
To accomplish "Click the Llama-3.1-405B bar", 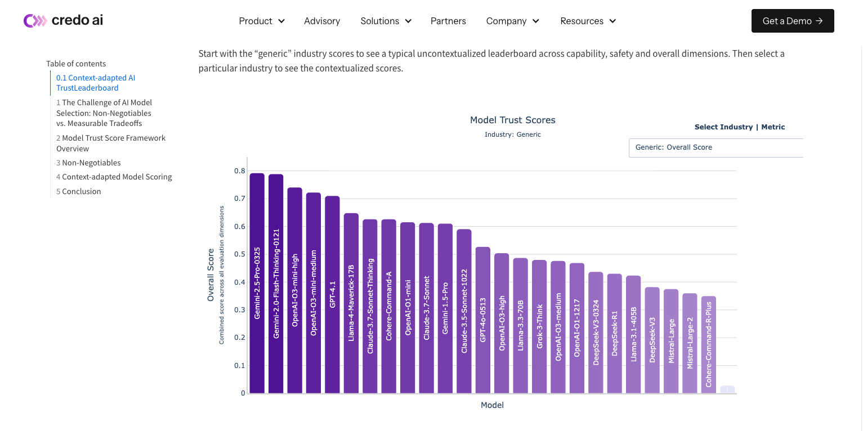I will (633, 335).
